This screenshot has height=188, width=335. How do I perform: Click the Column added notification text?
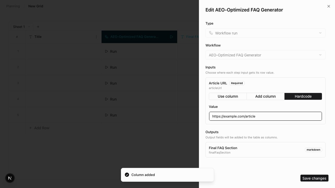(x=143, y=175)
